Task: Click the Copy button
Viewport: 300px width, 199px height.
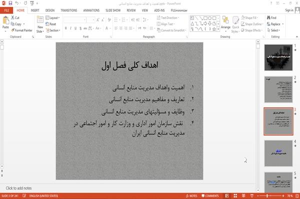Action: [16, 24]
